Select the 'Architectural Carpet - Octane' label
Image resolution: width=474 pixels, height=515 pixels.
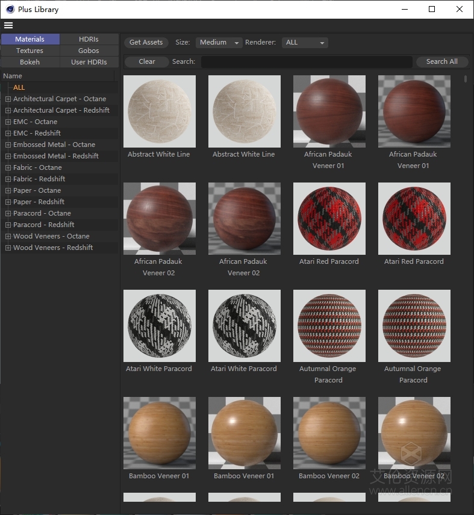pos(60,99)
